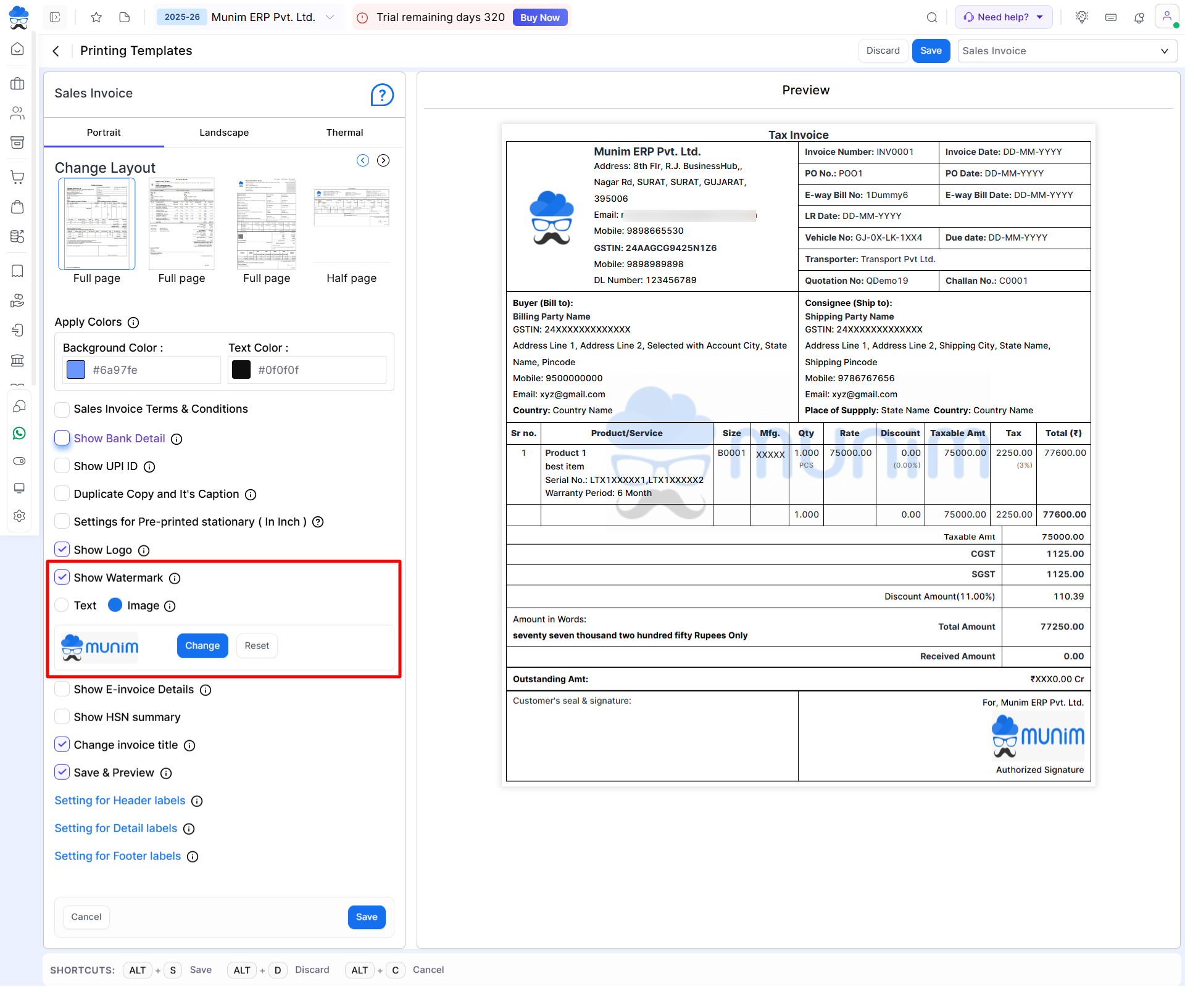Click the favorite star icon
Image resolution: width=1185 pixels, height=987 pixels.
coord(96,17)
